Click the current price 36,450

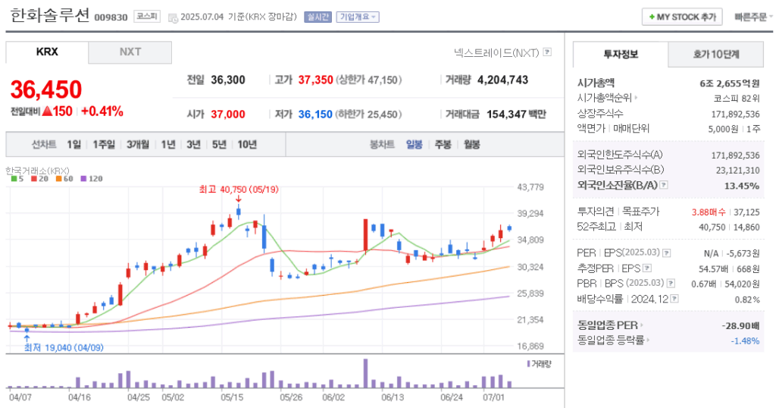pyautogui.click(x=46, y=89)
